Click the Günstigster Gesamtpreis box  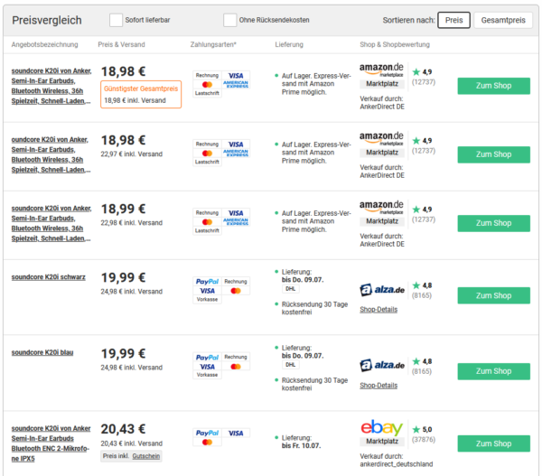click(141, 94)
